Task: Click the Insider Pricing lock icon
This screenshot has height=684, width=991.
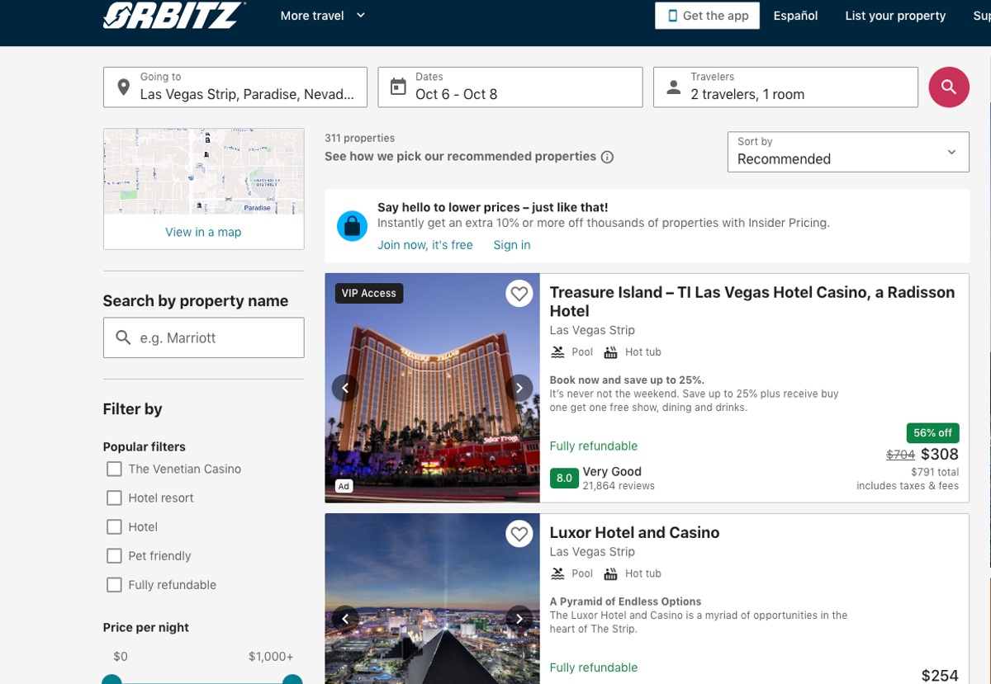Action: 352,225
